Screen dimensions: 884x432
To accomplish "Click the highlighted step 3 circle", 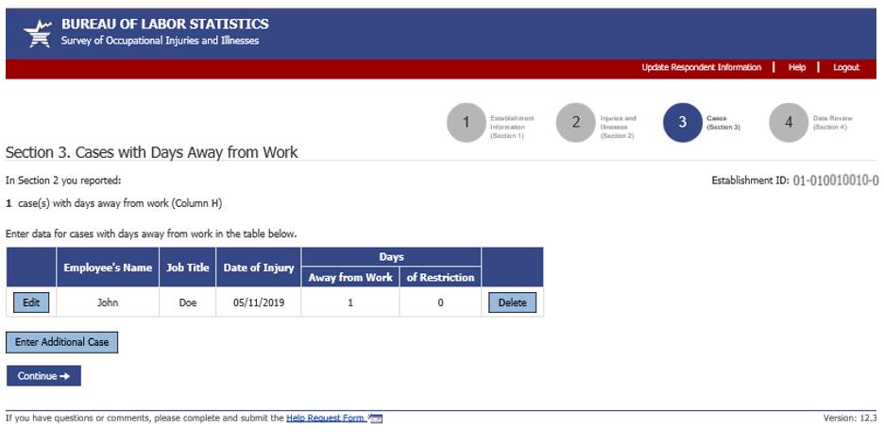I will [x=682, y=123].
